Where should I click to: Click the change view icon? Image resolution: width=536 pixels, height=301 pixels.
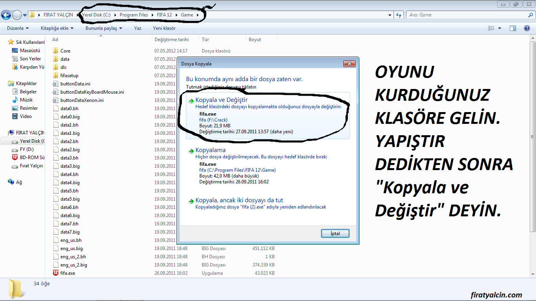pyautogui.click(x=491, y=28)
